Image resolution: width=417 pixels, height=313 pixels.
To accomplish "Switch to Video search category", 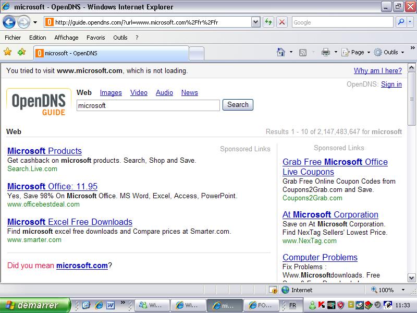I will click(139, 93).
